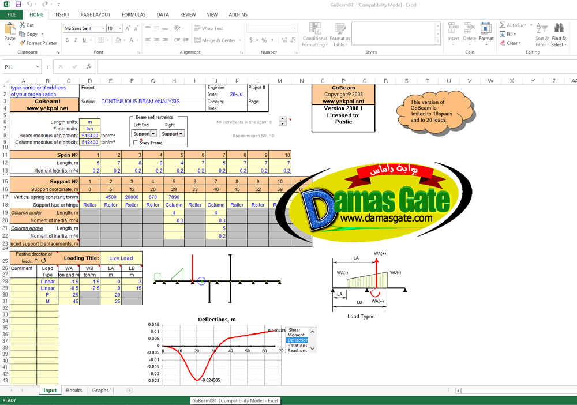The width and height of the screenshot is (577, 405).
Task: Toggle Bold formatting
Action: coord(67,40)
